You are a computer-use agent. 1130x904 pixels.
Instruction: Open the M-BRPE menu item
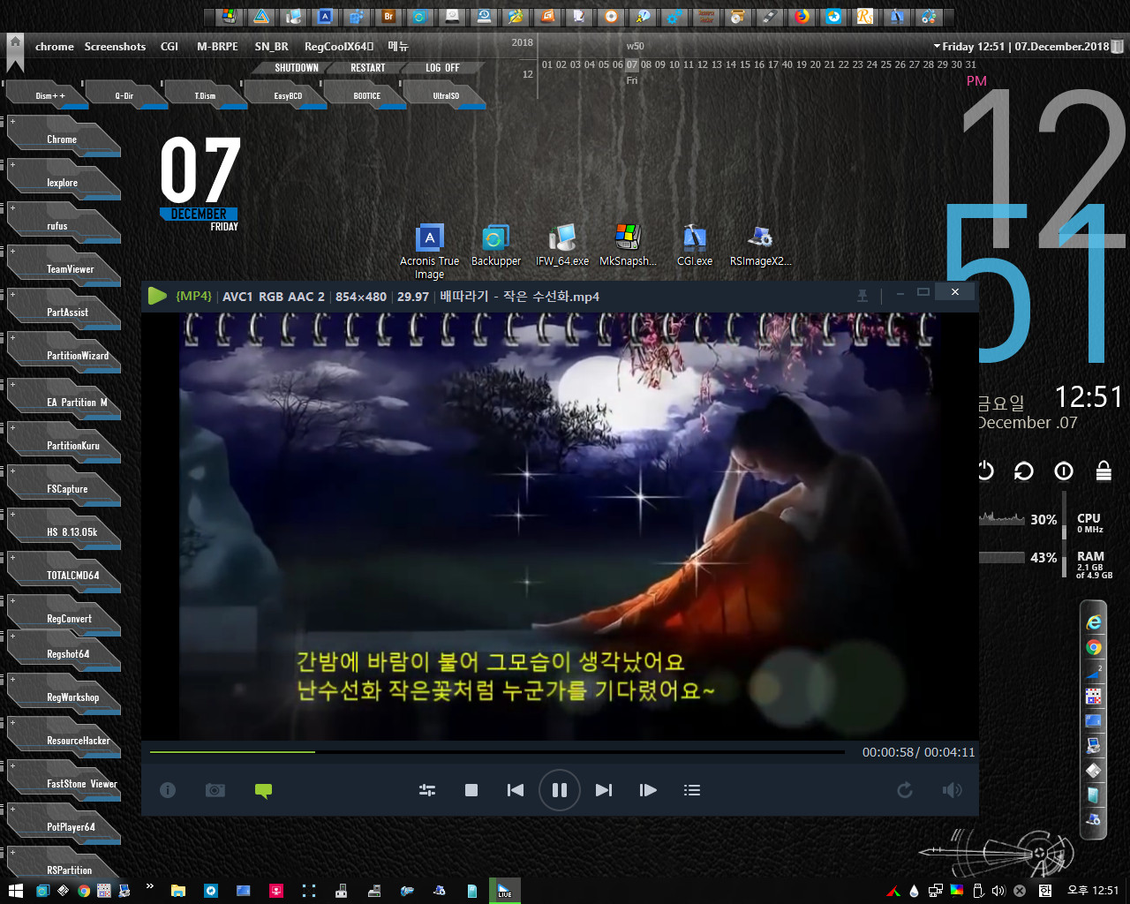(x=217, y=47)
